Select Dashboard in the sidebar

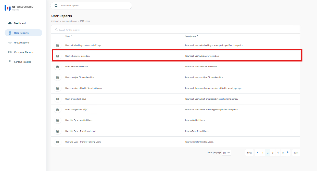click(x=18, y=23)
